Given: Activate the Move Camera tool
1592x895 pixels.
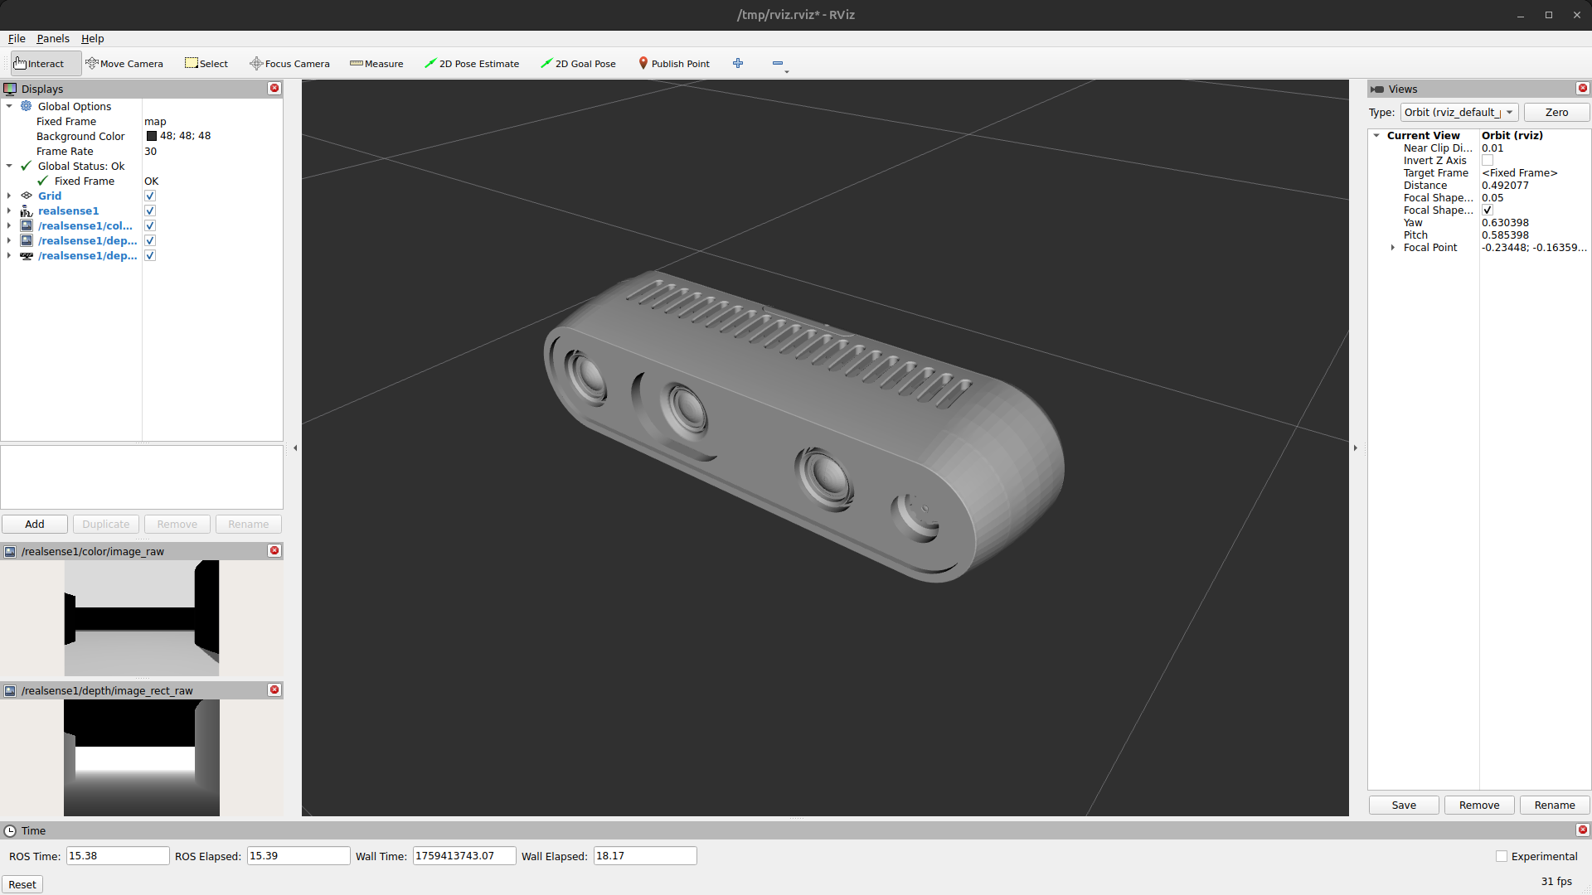Looking at the screenshot, I should point(124,64).
